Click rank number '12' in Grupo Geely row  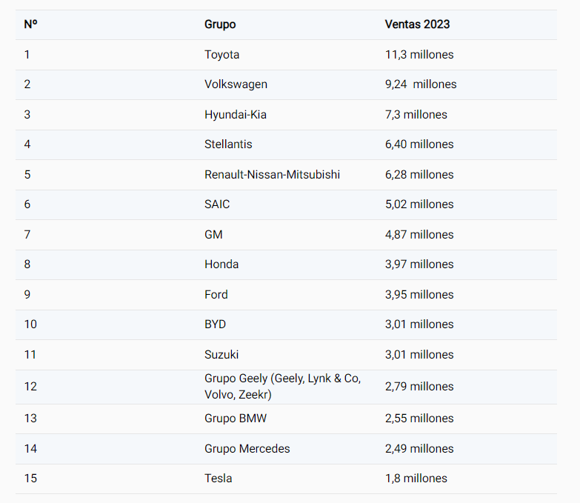coord(30,387)
